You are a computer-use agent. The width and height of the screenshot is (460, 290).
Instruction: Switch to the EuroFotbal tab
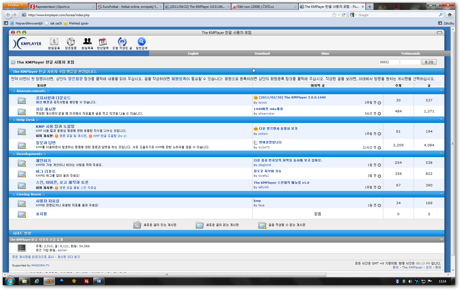tap(130, 7)
